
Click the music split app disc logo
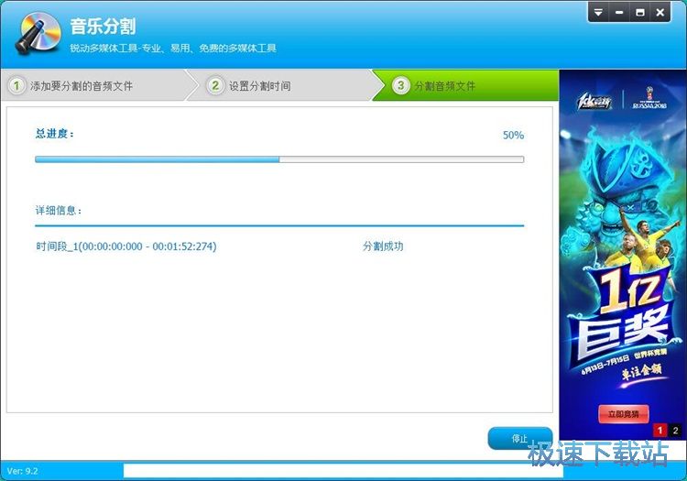click(38, 33)
